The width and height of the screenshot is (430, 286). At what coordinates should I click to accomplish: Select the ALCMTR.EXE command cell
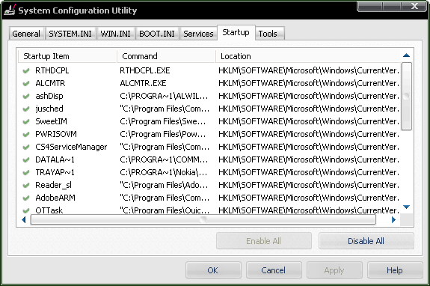143,83
